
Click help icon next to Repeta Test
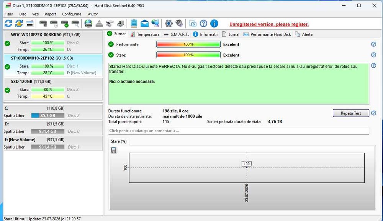pos(373,113)
